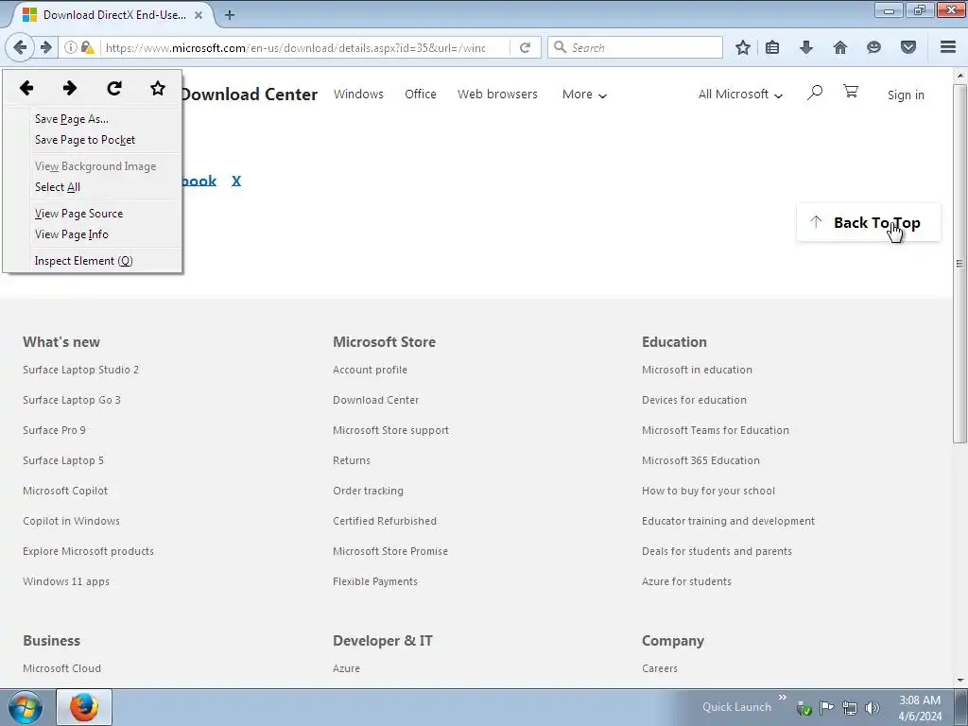Open Microsoft in education link

pyautogui.click(x=697, y=370)
